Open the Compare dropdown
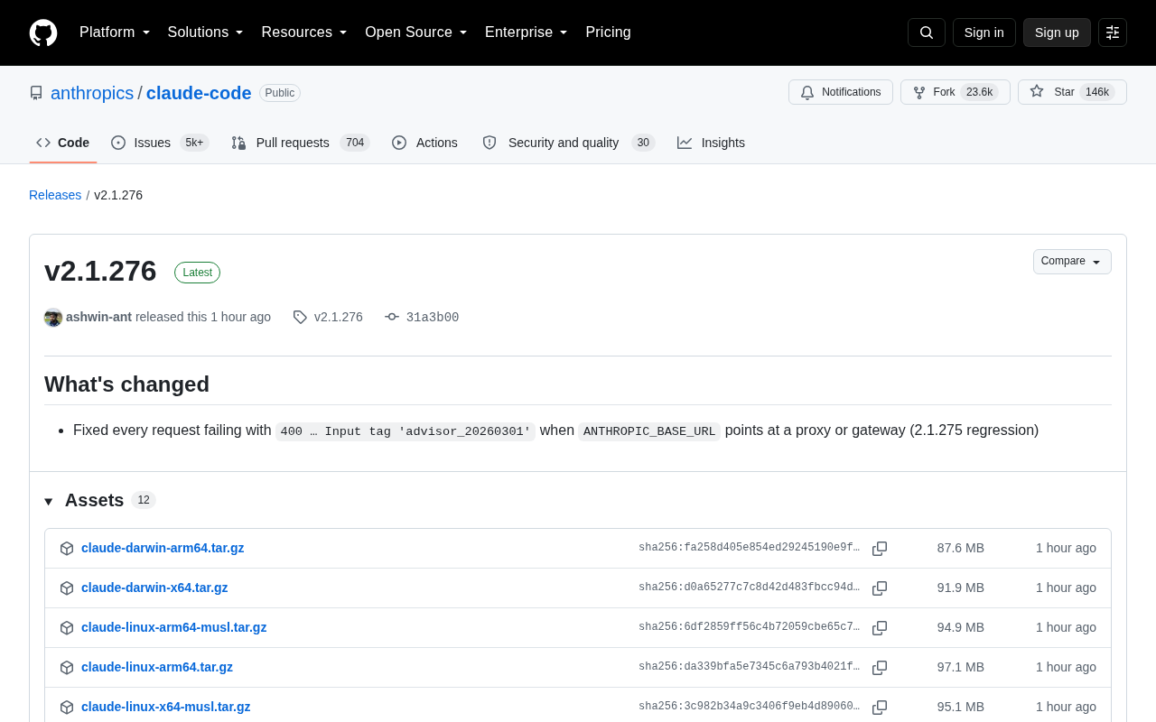The width and height of the screenshot is (1156, 722). [x=1072, y=262]
